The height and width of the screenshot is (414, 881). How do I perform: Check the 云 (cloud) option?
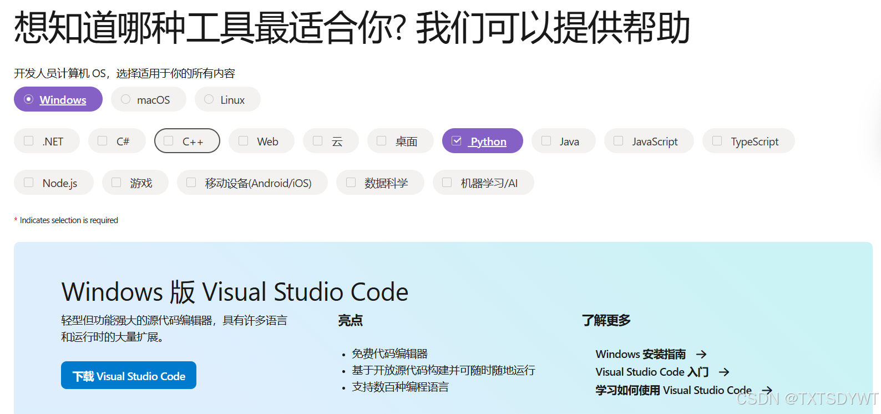pyautogui.click(x=331, y=141)
